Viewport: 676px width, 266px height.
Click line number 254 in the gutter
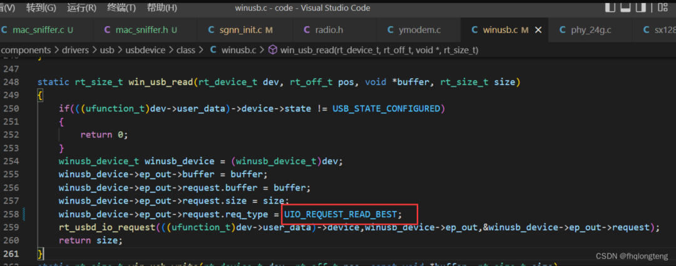point(11,161)
